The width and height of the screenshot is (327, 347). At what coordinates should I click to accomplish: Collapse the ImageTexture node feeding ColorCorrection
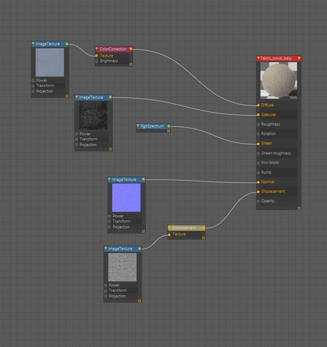[x=33, y=43]
